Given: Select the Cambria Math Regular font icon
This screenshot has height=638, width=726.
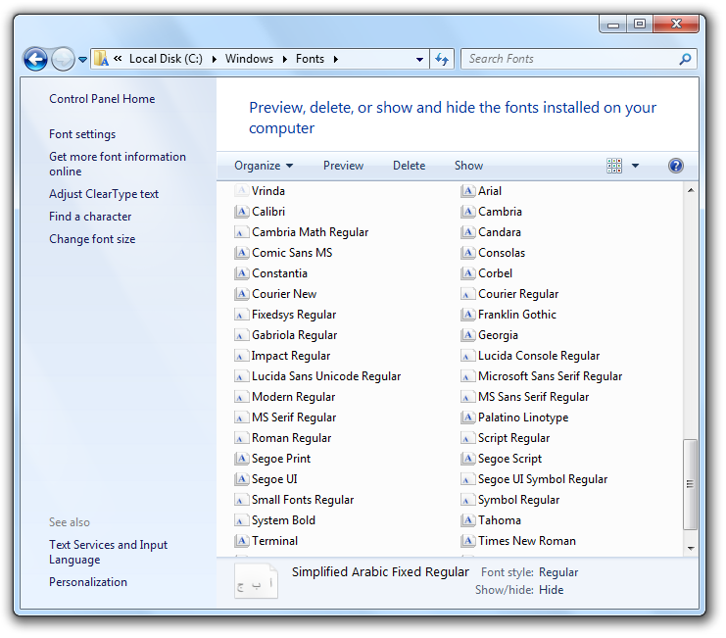Looking at the screenshot, I should coord(241,232).
